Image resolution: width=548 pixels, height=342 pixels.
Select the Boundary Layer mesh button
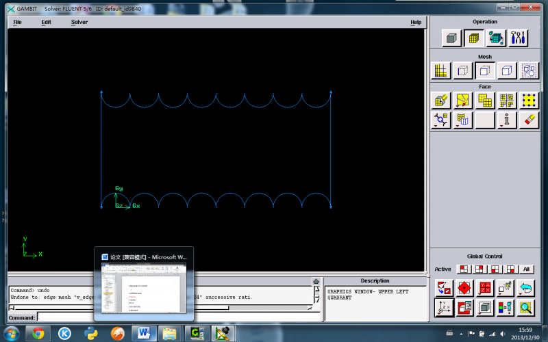tap(440, 70)
